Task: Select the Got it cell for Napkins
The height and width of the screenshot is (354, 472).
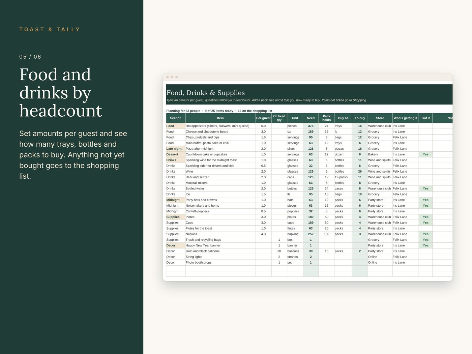Action: pos(425,234)
